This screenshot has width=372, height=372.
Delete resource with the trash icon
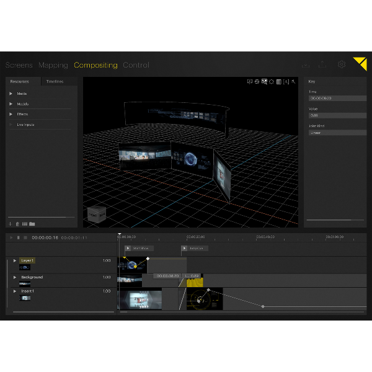[17, 224]
